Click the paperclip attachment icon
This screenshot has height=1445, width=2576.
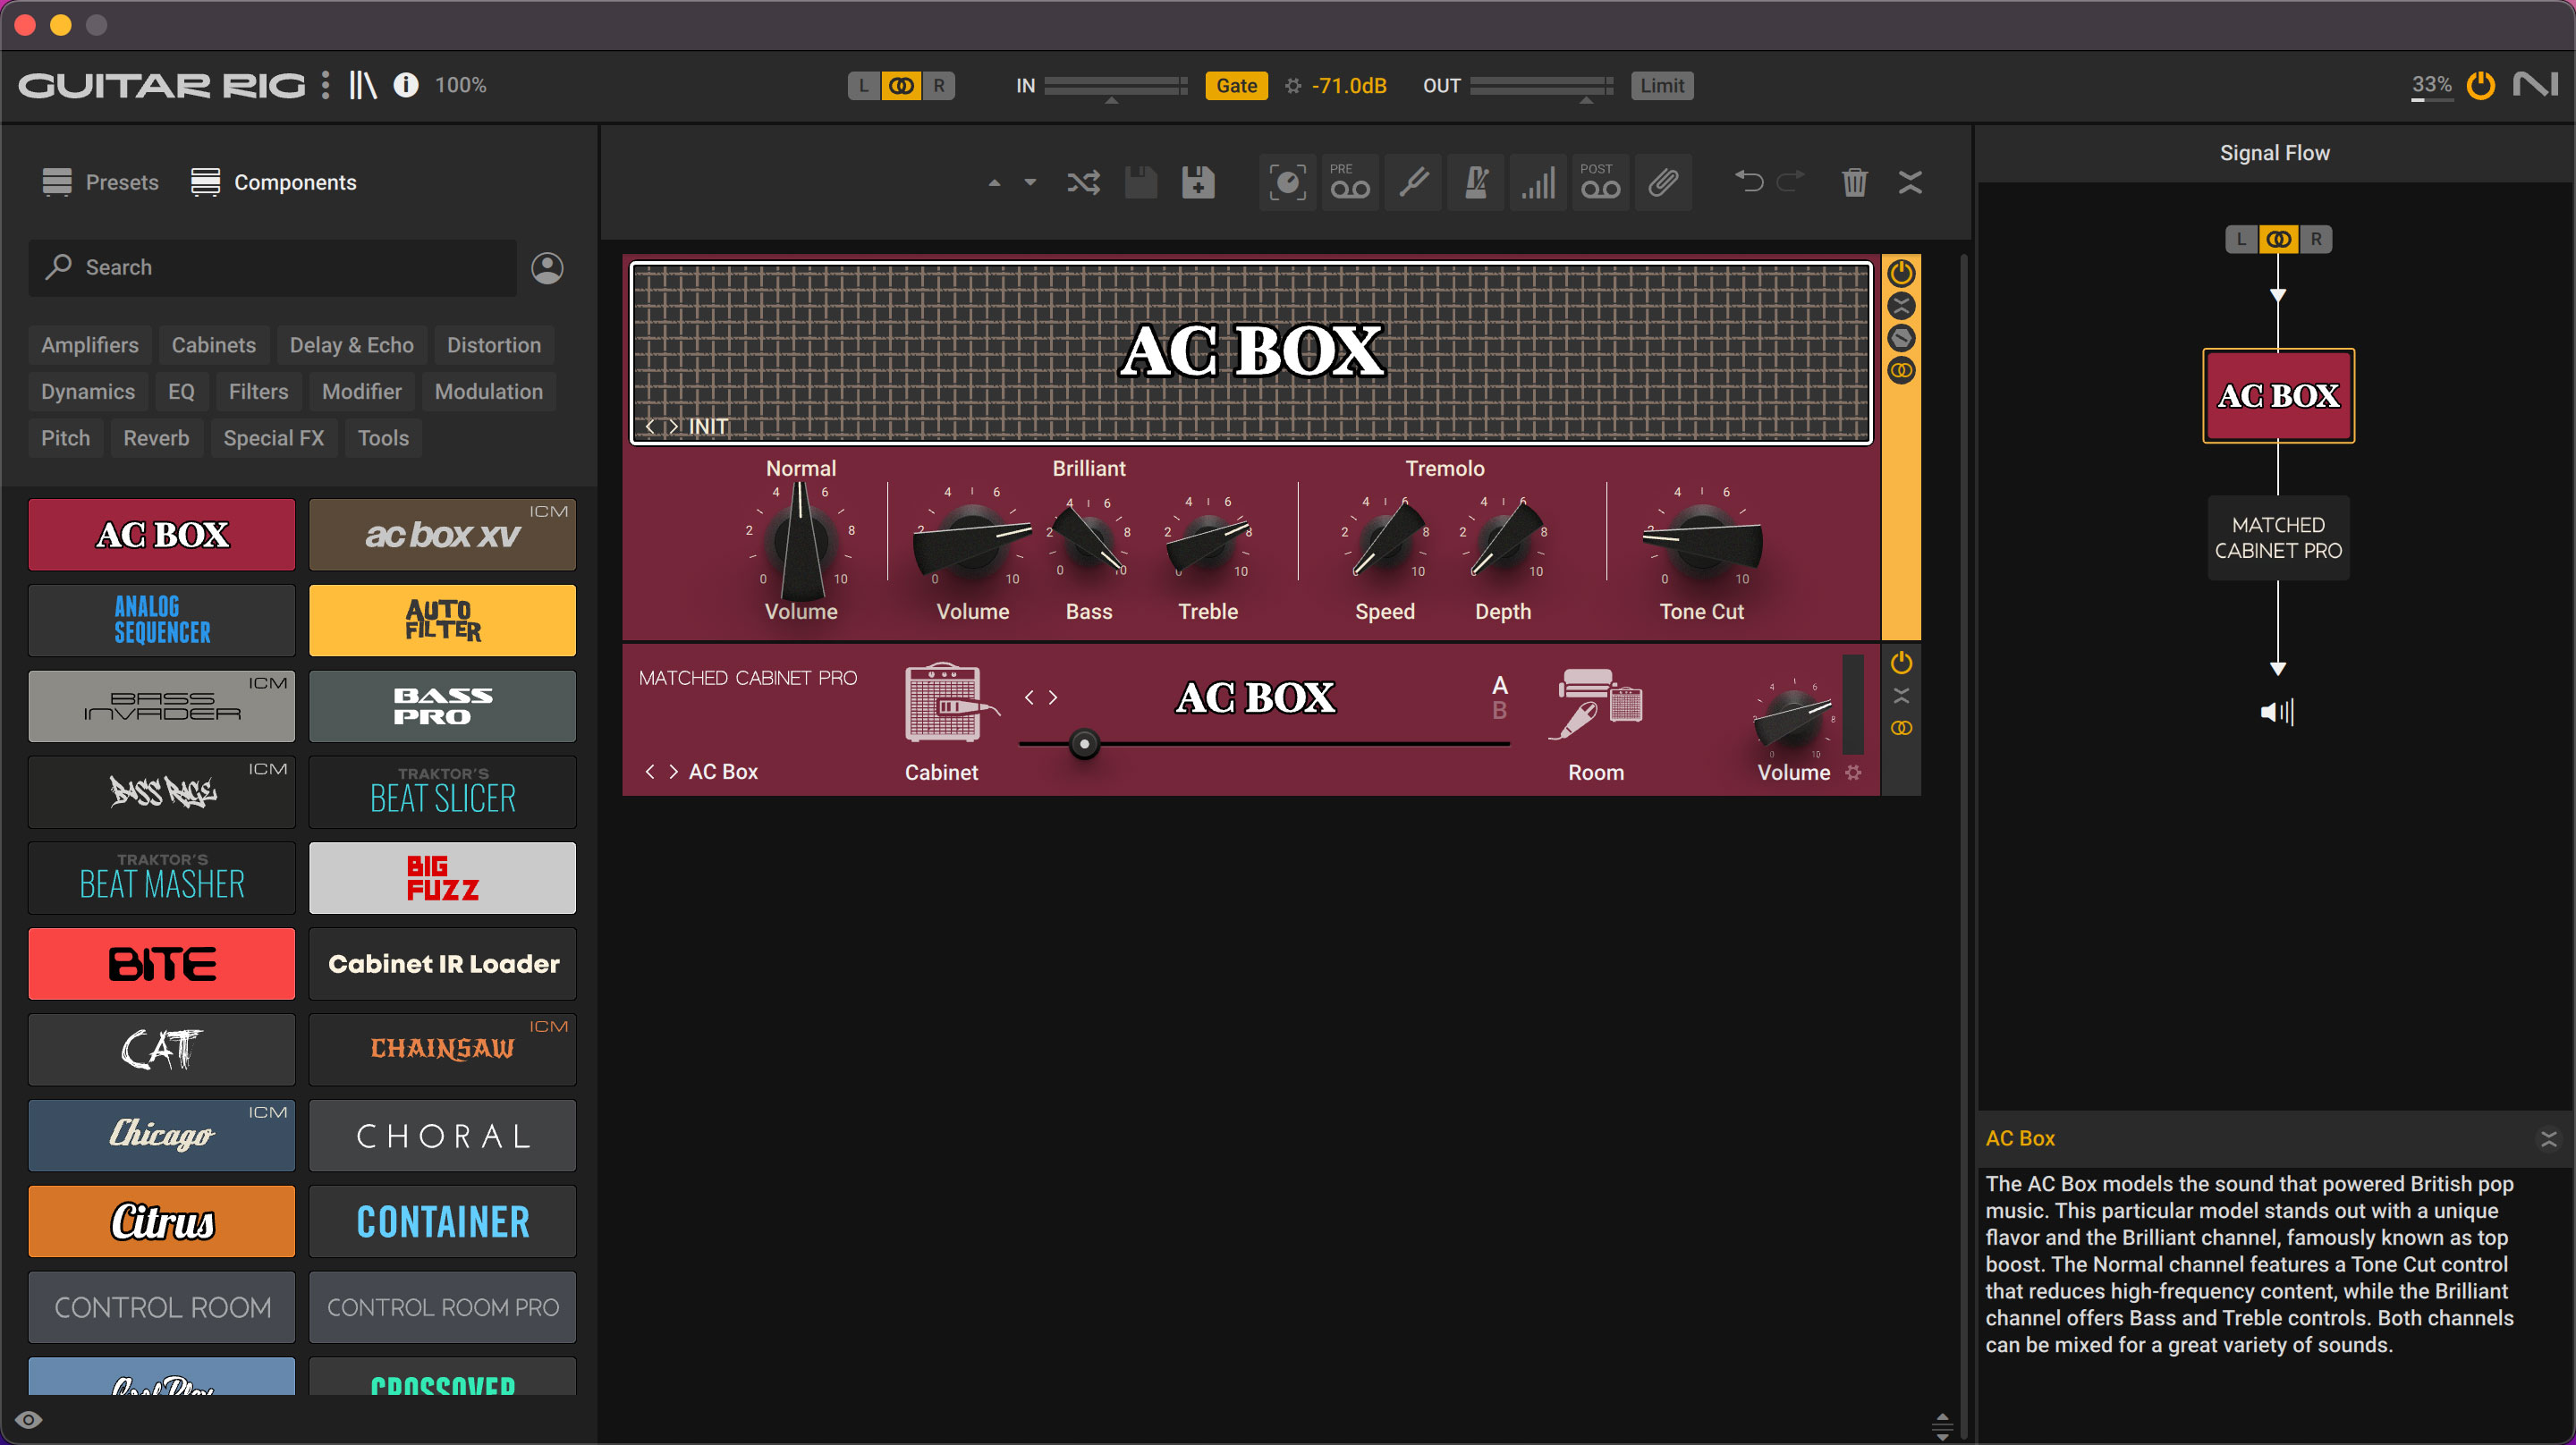point(1663,183)
